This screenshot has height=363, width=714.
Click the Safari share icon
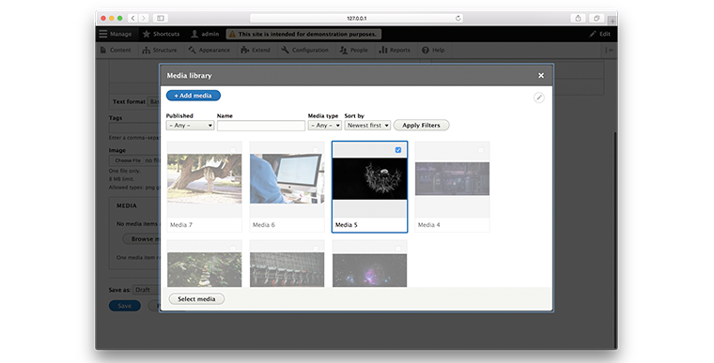point(578,18)
